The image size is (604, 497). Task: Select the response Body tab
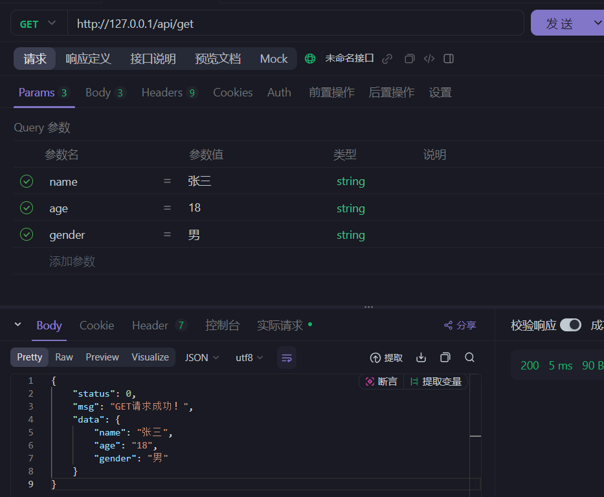(x=49, y=326)
